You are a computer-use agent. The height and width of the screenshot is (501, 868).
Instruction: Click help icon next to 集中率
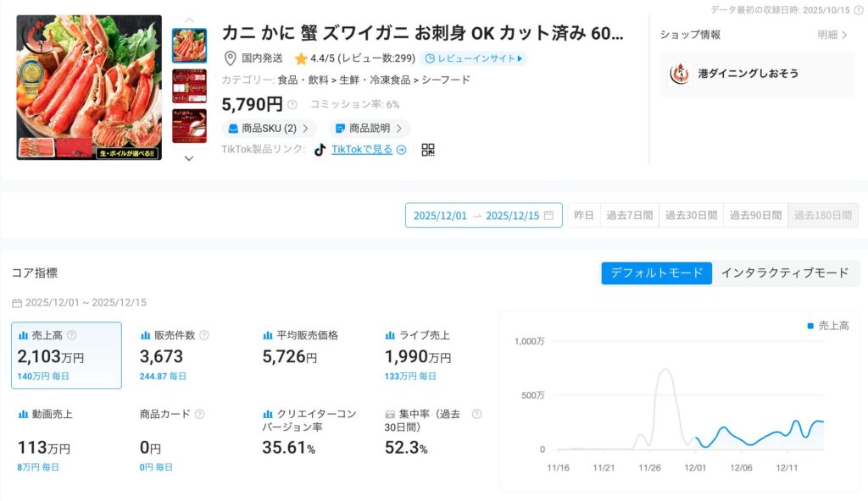[x=476, y=414]
